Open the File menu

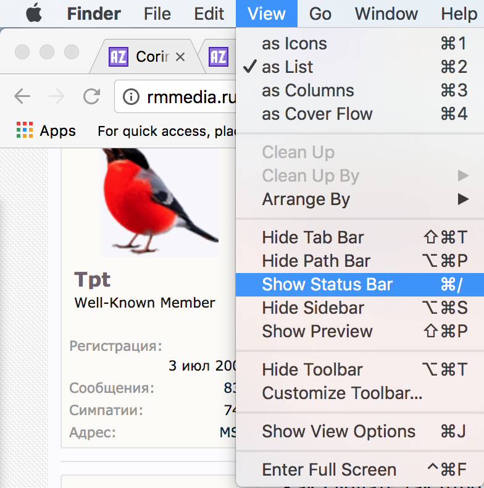(157, 14)
